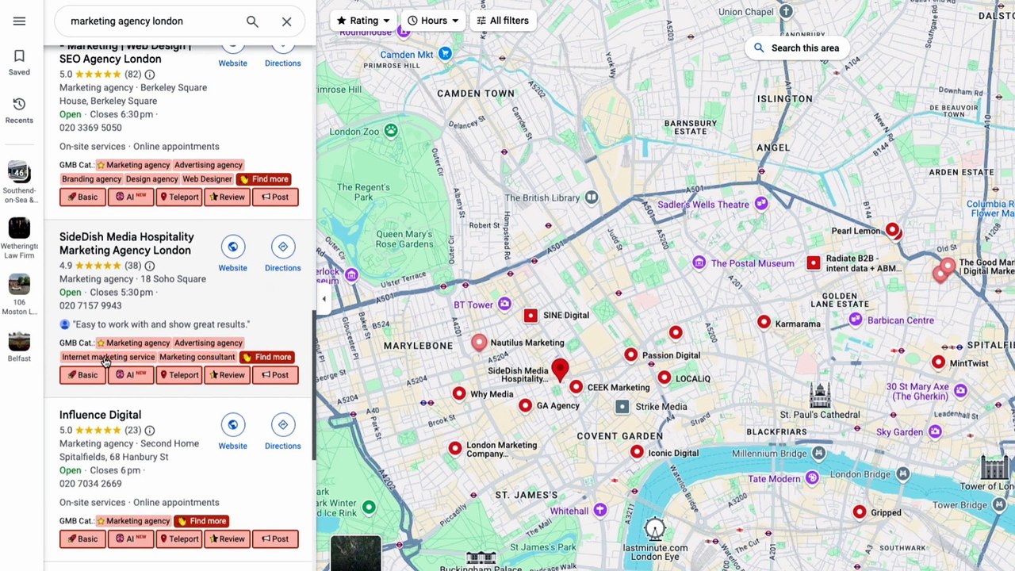Screen dimensions: 1015x571
Task: Select the Passion Digital map pin
Action: click(630, 355)
